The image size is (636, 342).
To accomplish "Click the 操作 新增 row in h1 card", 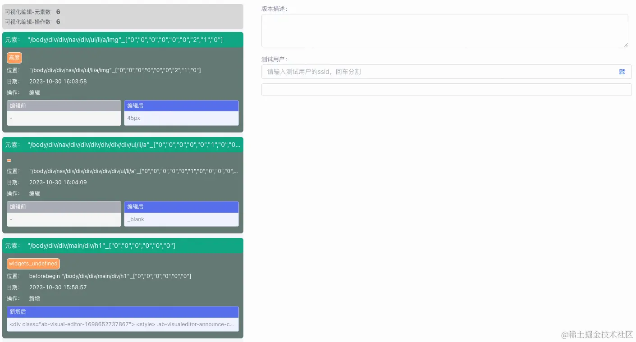I will (x=23, y=298).
